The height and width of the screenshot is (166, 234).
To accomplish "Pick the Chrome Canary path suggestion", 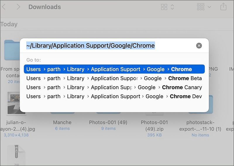I will click(114, 87).
